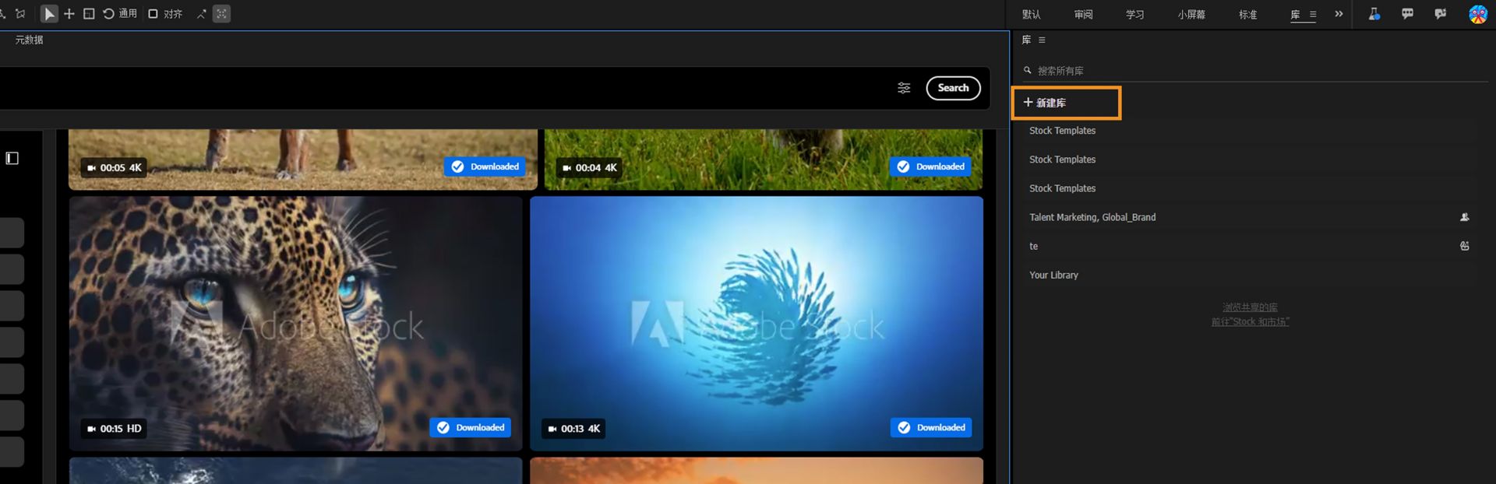This screenshot has height=484, width=1496.
Task: Click the shared-users icon on Talent Marketing row
Action: (1465, 217)
